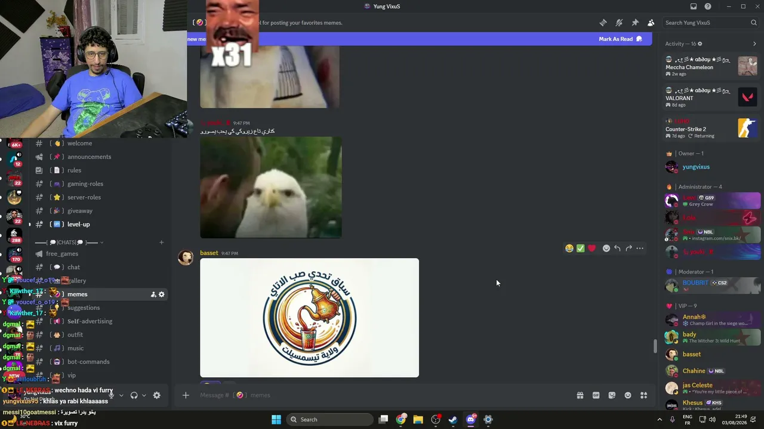Focus the Message #memes input box
The image size is (764, 429).
(x=382, y=395)
